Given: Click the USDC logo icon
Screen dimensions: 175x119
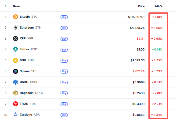Looking at the screenshot, I should pyautogui.click(x=15, y=82).
